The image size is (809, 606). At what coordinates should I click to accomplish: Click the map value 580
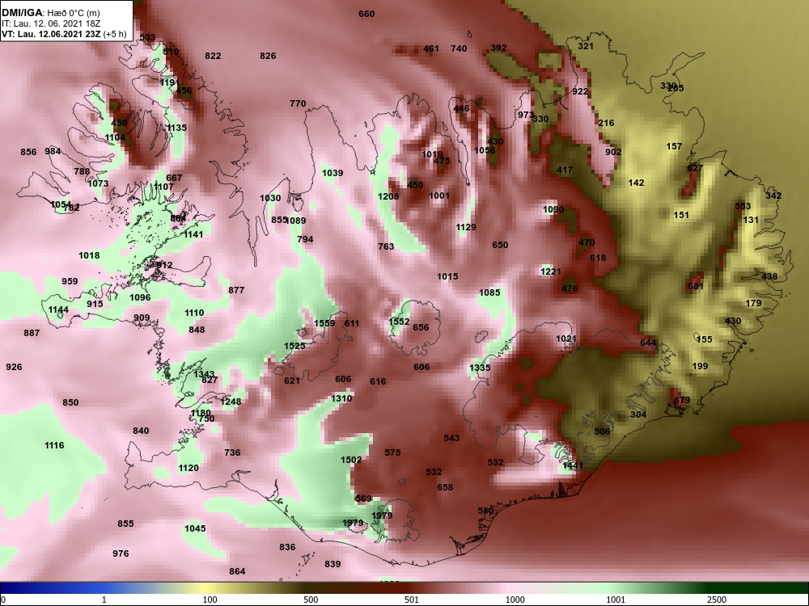point(485,511)
